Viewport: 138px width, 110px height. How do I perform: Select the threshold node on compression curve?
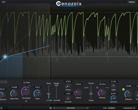pyautogui.click(x=5, y=57)
